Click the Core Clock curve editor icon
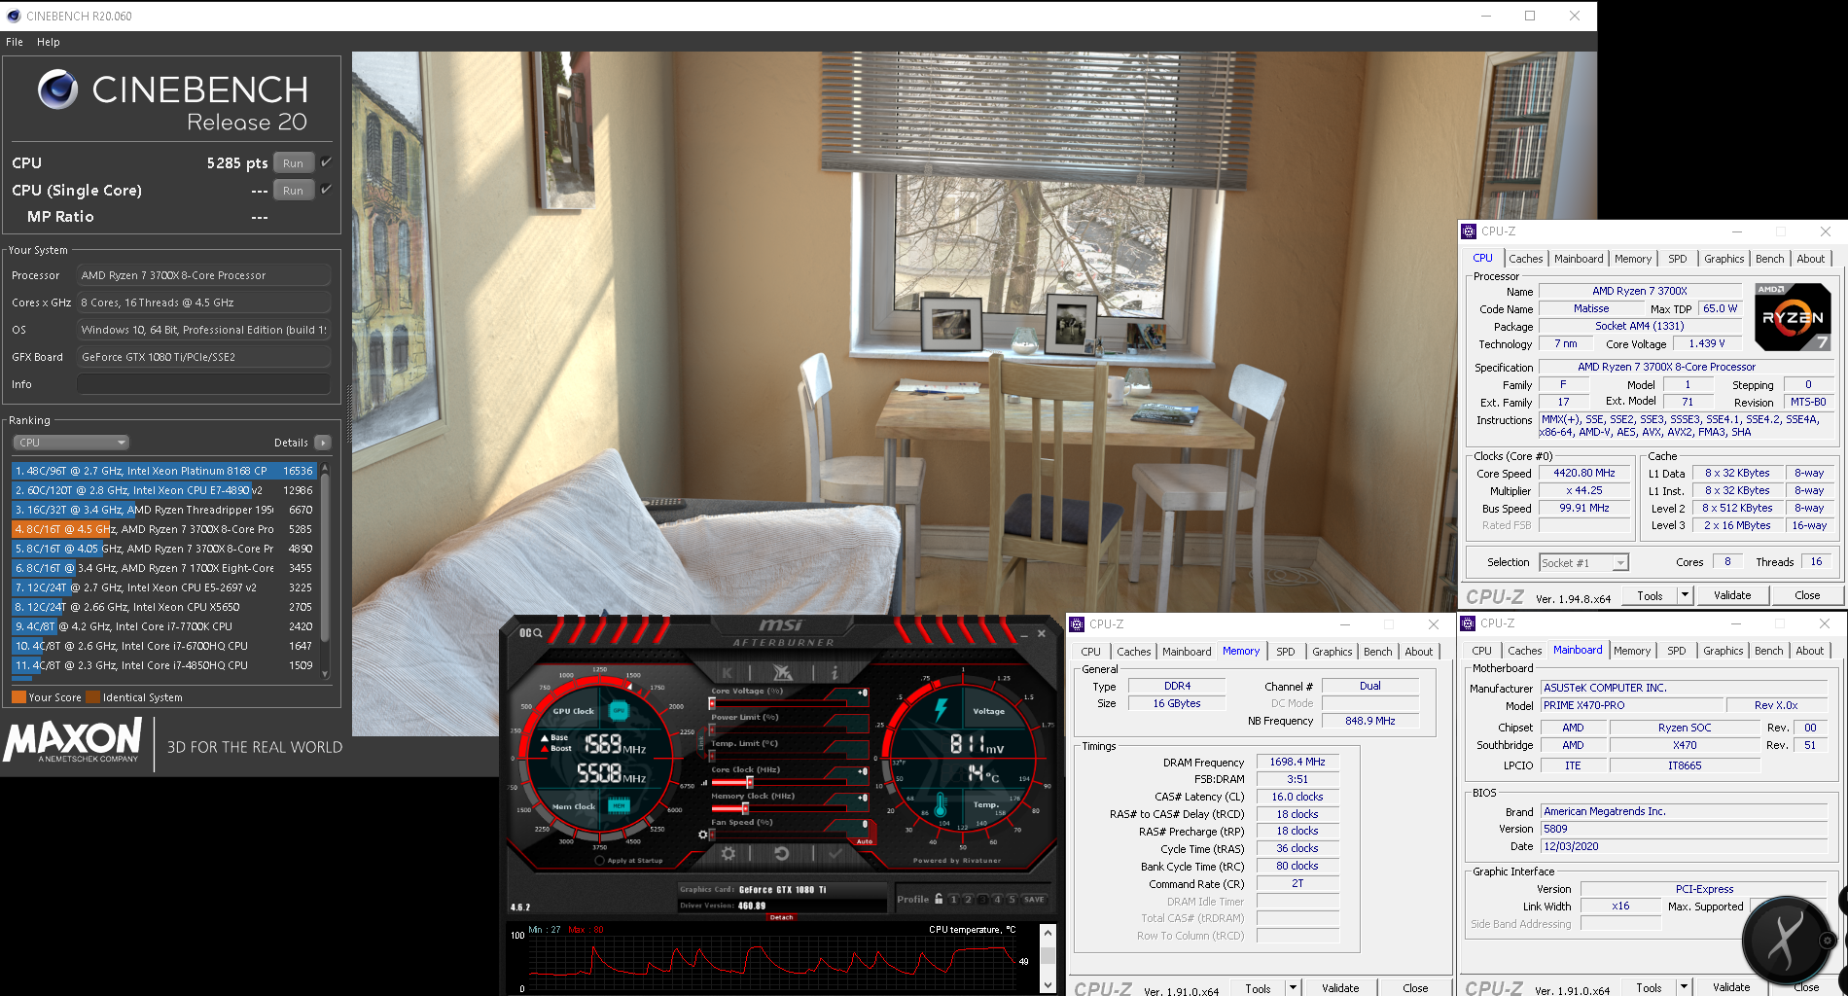1848x996 pixels. [703, 783]
